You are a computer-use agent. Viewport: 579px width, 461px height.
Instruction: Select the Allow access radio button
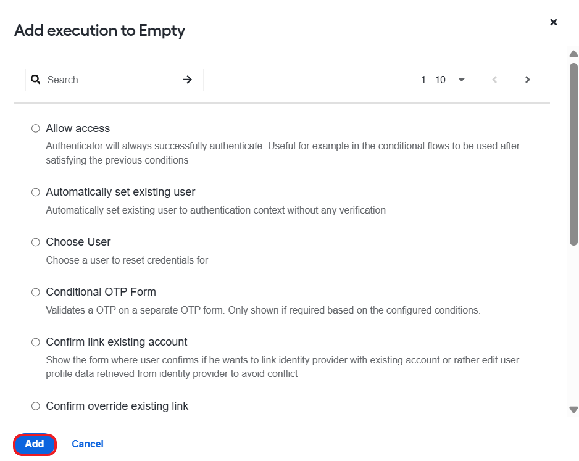click(x=35, y=128)
